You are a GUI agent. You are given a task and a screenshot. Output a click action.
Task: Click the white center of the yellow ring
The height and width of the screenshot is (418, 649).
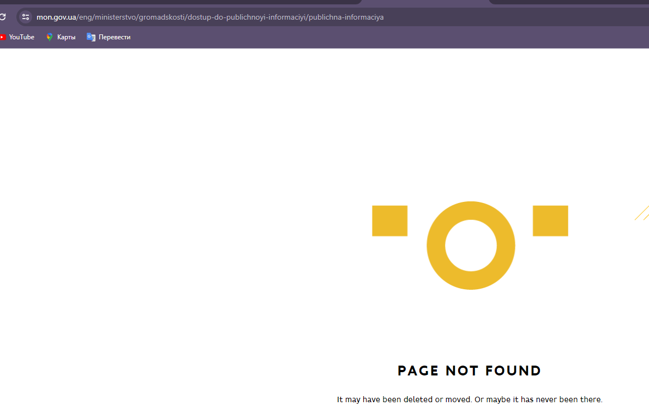click(471, 246)
